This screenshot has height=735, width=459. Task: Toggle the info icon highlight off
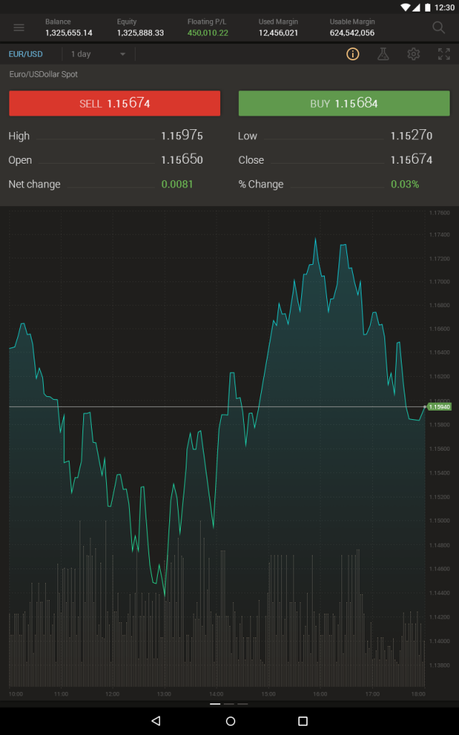click(x=352, y=53)
